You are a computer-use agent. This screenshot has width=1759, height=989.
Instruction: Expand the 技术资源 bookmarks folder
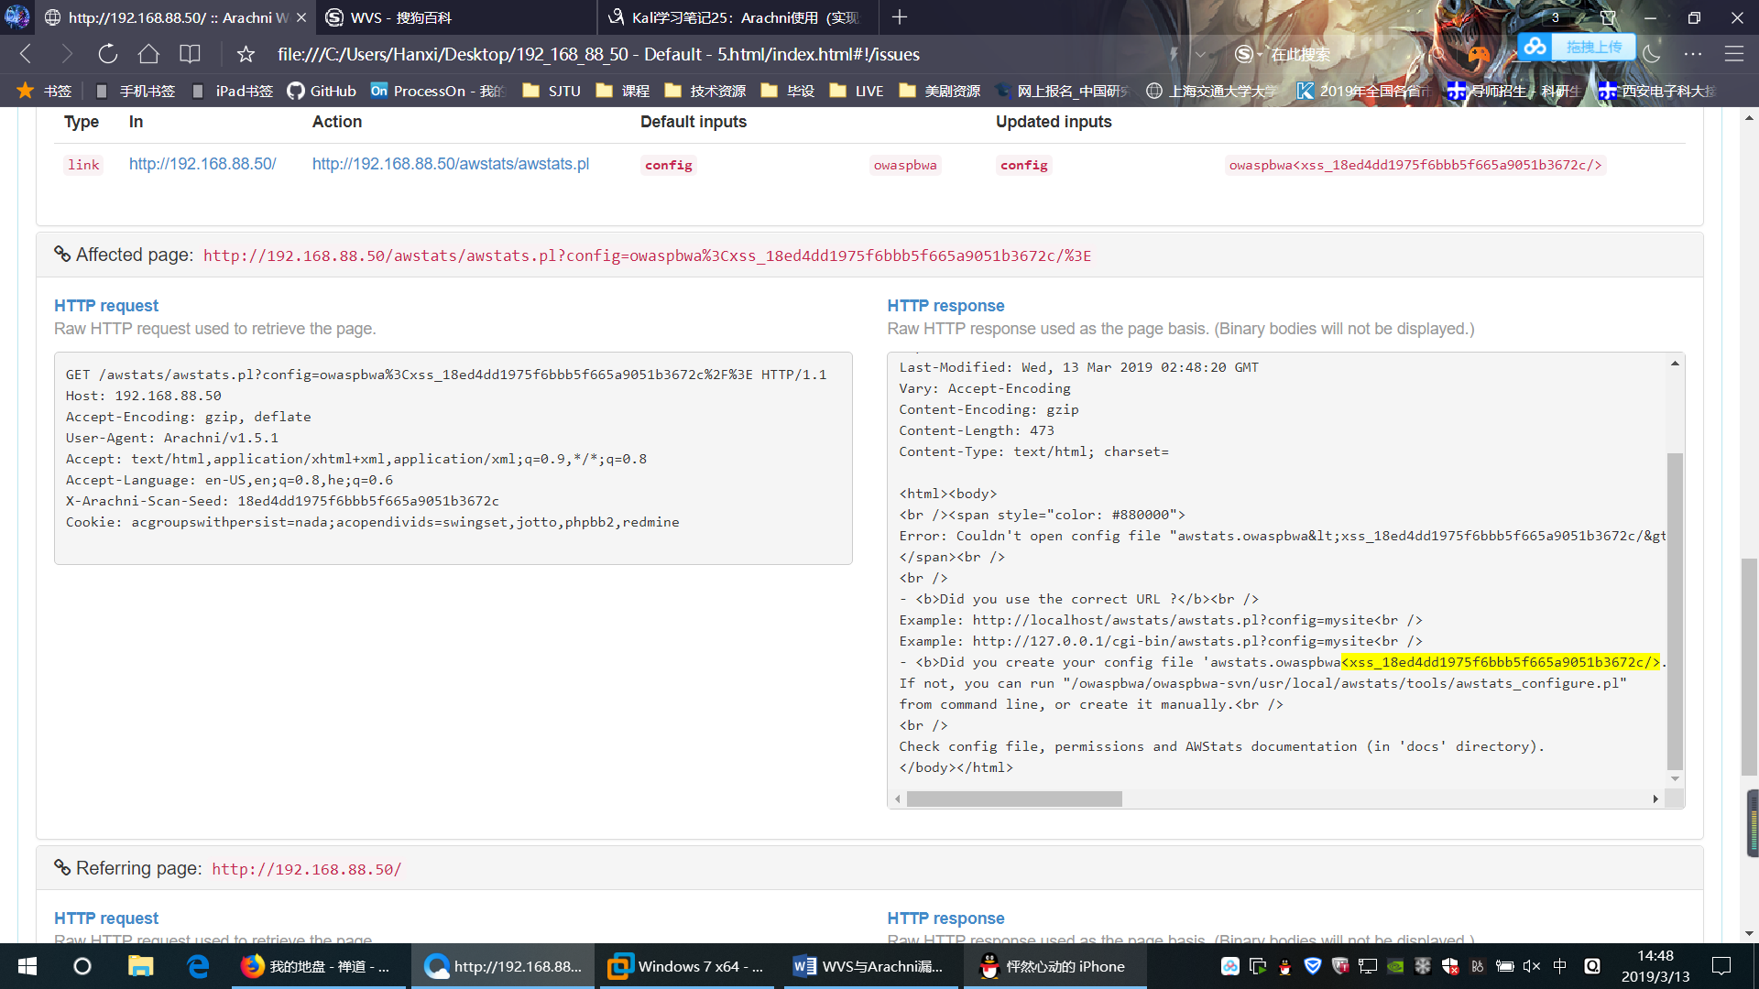tap(705, 91)
